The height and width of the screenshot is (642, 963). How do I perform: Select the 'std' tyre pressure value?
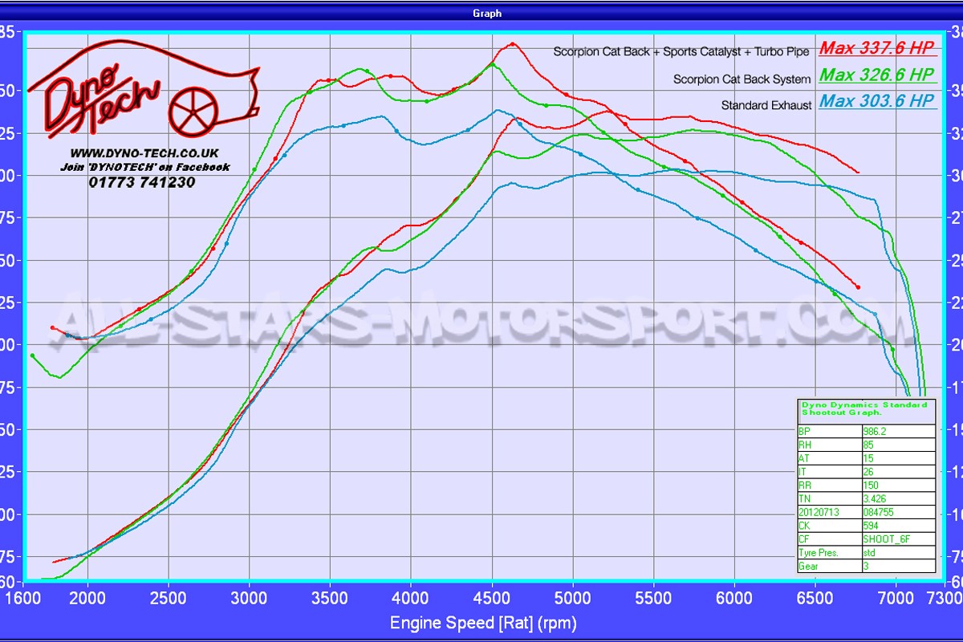pyautogui.click(x=898, y=553)
